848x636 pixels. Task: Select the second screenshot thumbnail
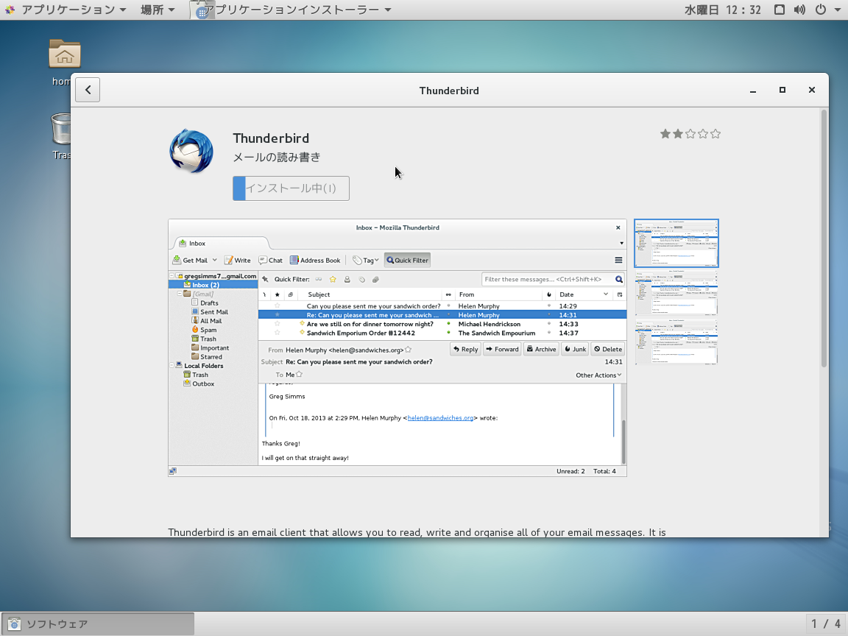point(676,292)
